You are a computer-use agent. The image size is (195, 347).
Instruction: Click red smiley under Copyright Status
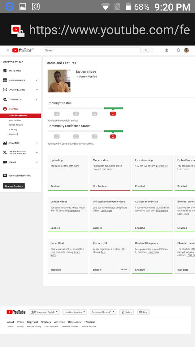pos(113,114)
